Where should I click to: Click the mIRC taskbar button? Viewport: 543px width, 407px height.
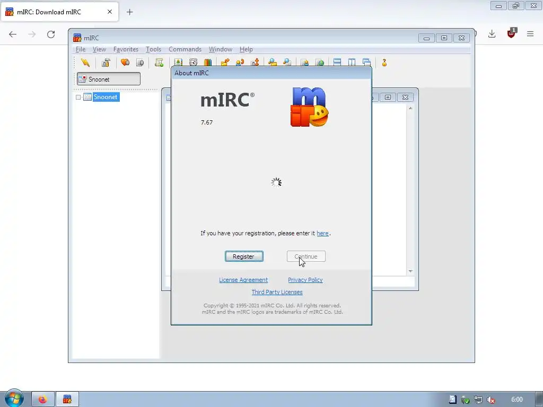tap(67, 400)
